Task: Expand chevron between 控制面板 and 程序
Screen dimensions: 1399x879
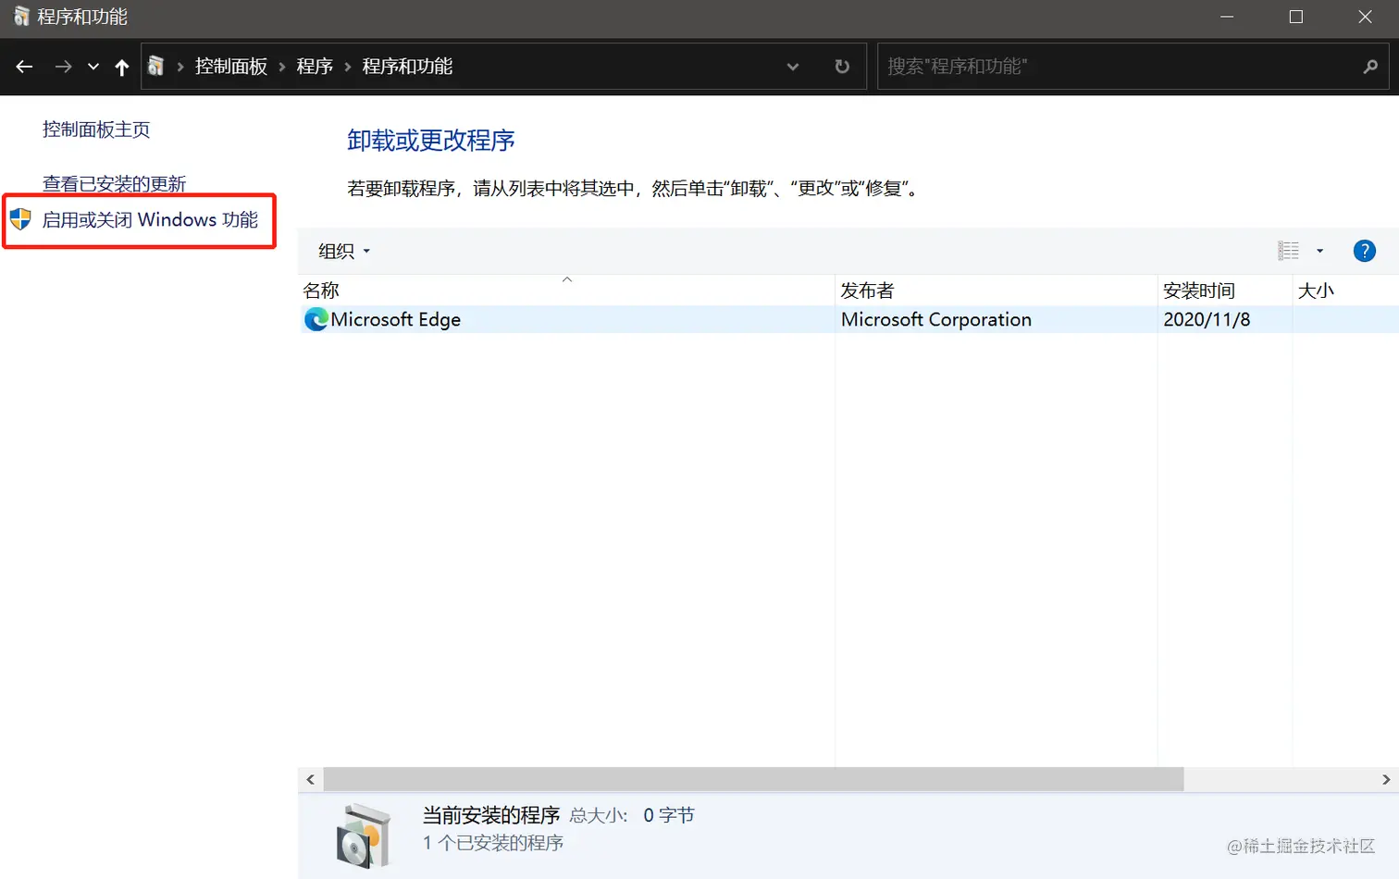Action: pyautogui.click(x=282, y=67)
